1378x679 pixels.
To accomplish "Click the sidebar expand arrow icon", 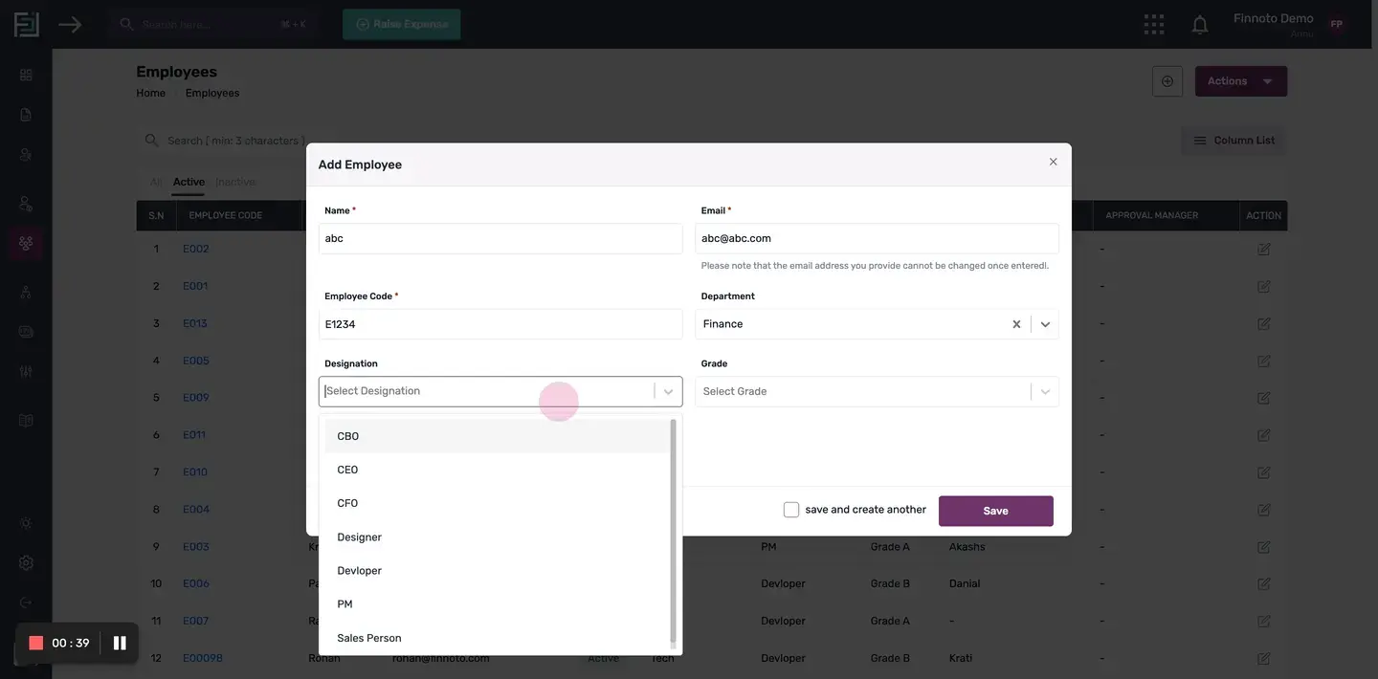I will coord(70,24).
